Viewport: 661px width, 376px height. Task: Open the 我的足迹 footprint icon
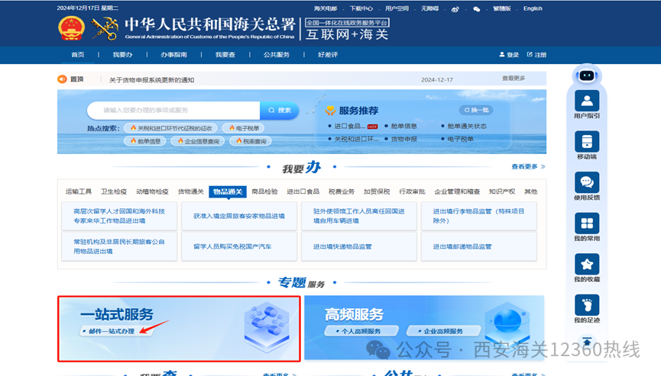[x=587, y=305]
